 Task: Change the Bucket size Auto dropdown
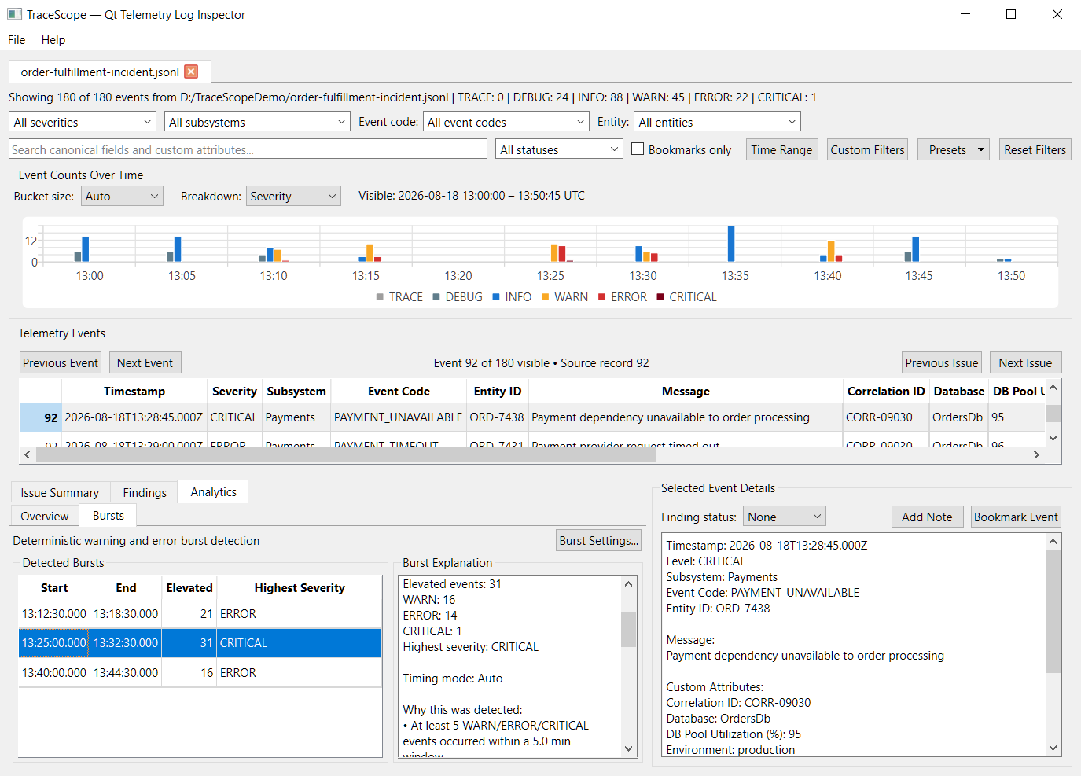point(122,196)
